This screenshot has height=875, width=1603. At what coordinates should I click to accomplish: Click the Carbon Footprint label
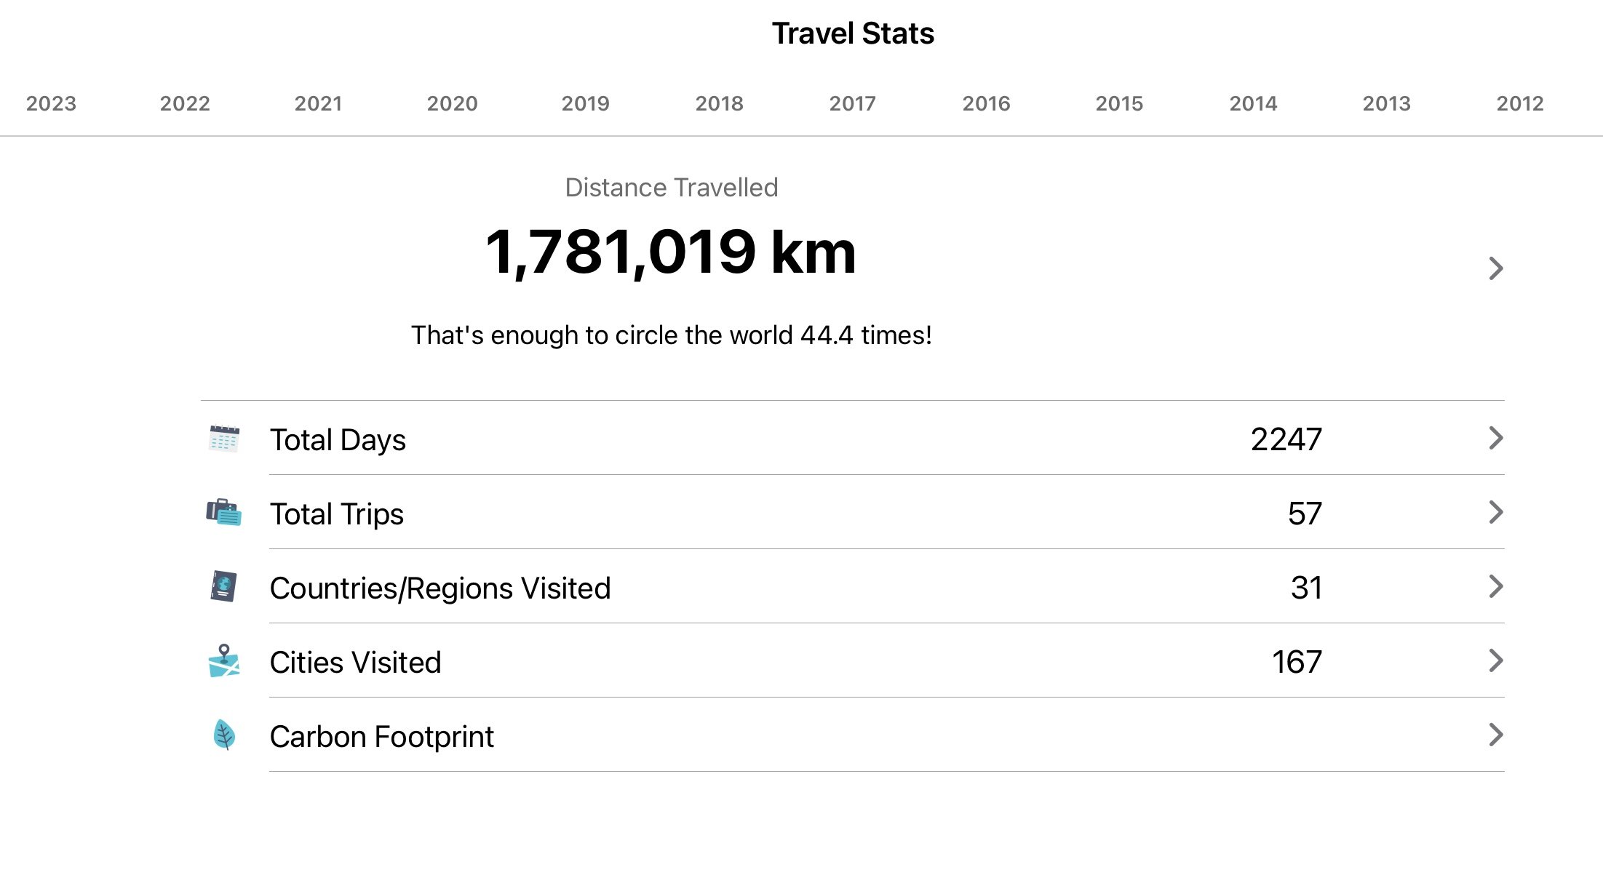tap(381, 737)
